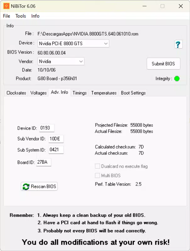Click the Submit BIOS button

[163, 64]
